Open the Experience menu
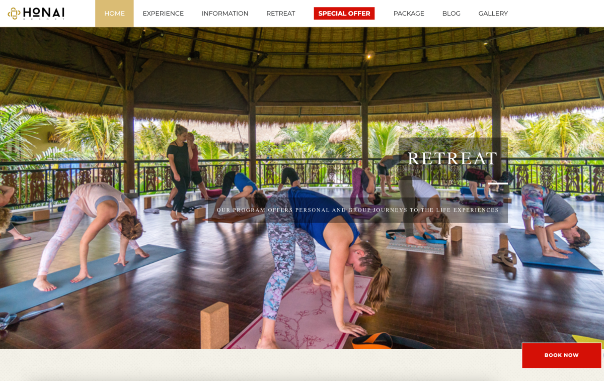 coord(163,14)
